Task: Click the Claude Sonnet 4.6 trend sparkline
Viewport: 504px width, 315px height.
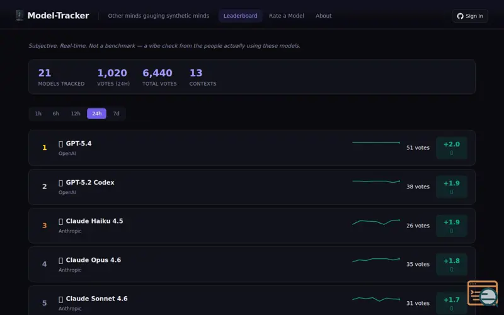Action: click(376, 299)
